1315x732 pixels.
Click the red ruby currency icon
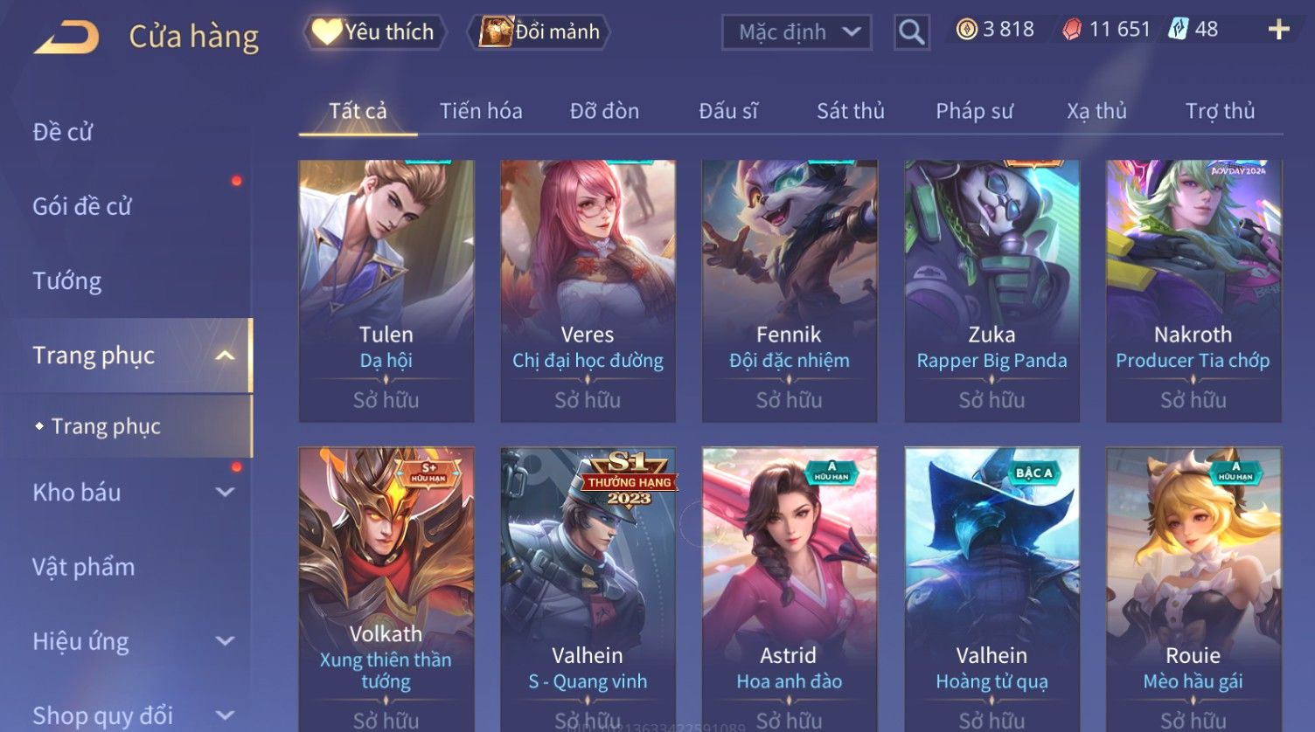point(1072,30)
